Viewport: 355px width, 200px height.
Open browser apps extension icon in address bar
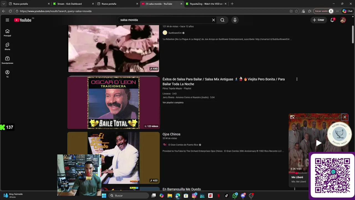click(x=291, y=11)
